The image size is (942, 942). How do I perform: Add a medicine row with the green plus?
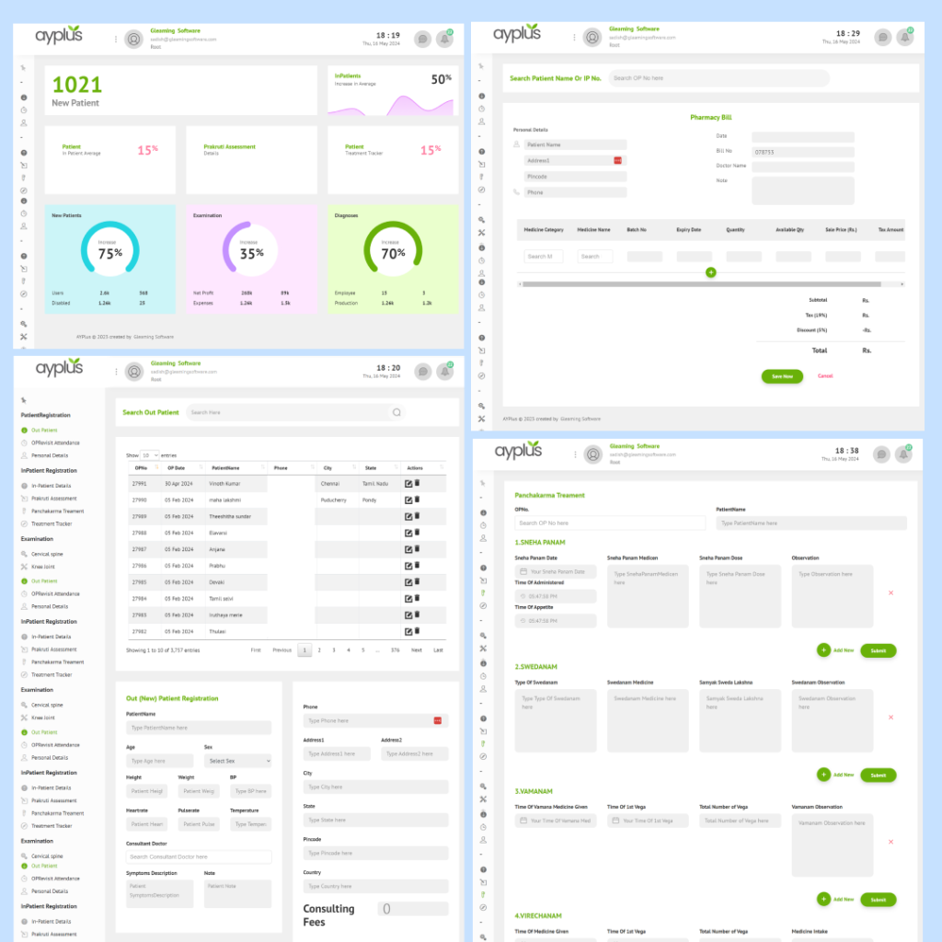pyautogui.click(x=711, y=272)
